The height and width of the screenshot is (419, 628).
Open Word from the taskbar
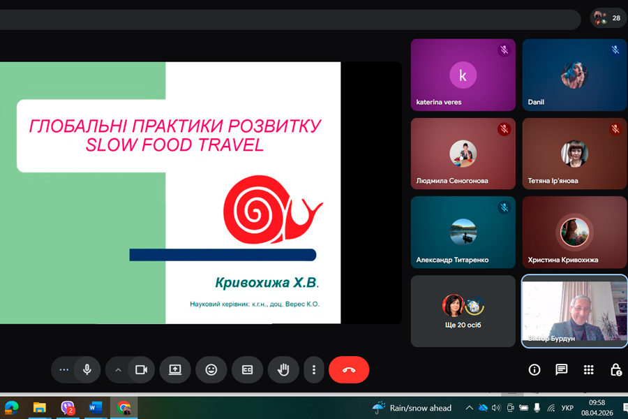click(x=96, y=408)
